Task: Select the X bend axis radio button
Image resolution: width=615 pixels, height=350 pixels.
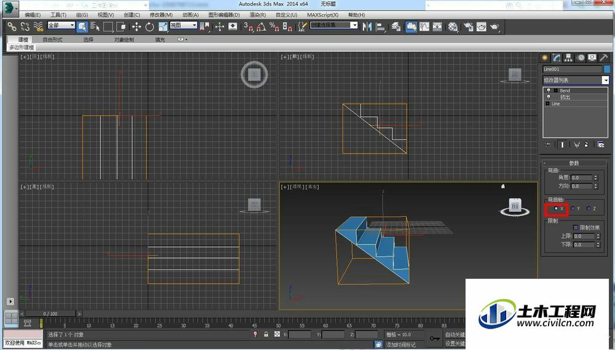Action: [556, 209]
